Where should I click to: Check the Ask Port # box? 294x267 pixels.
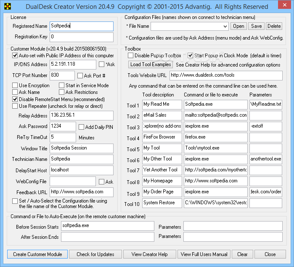[x=80, y=76]
